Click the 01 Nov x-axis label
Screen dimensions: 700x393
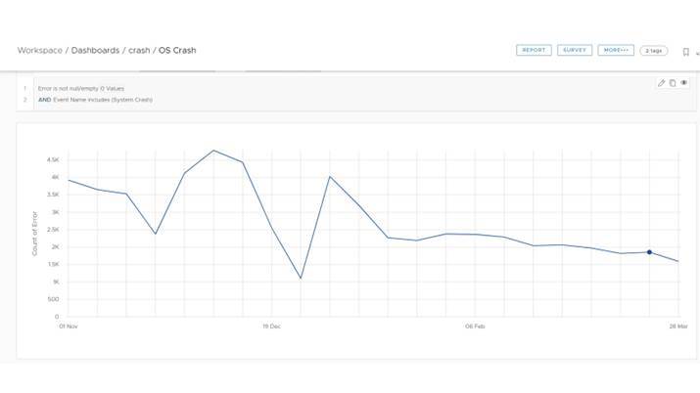click(68, 327)
